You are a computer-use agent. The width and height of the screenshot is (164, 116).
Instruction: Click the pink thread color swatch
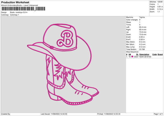(133, 57)
